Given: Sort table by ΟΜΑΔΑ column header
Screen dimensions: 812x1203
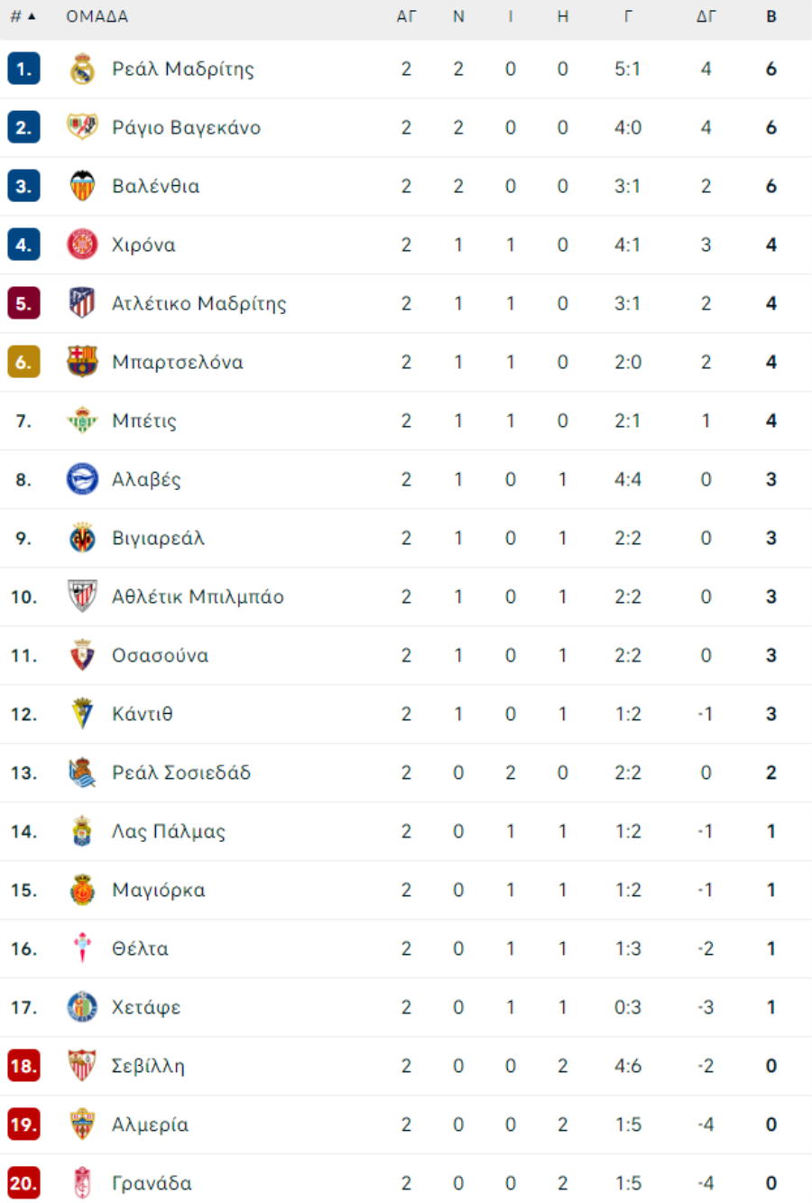Looking at the screenshot, I should pyautogui.click(x=97, y=16).
